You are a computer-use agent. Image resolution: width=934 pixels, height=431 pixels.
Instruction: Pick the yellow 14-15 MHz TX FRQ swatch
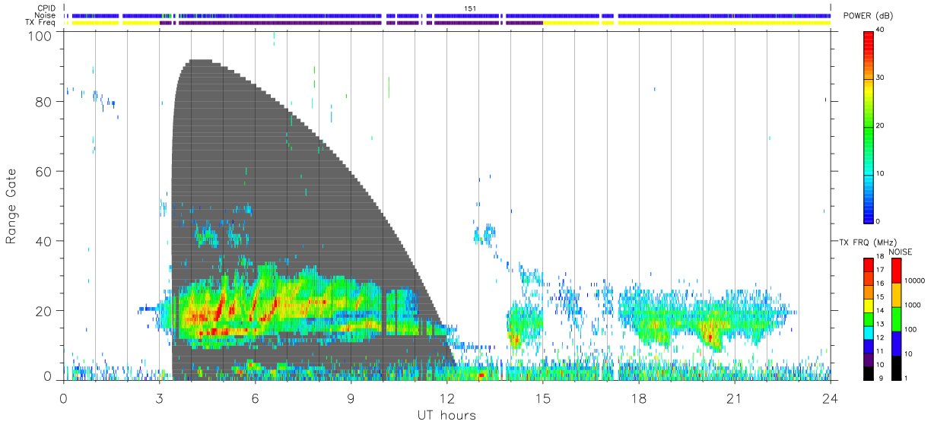pyautogui.click(x=869, y=306)
